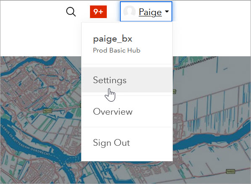Screen dimensions: 251x184
Task: Open Settings from the user menu
Action: (127, 80)
